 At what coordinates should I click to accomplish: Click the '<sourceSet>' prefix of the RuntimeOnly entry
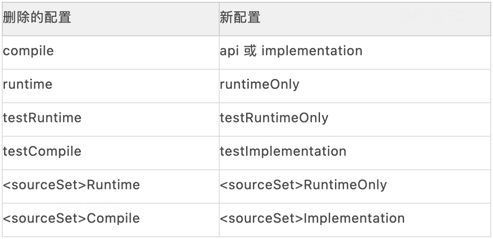(261, 185)
